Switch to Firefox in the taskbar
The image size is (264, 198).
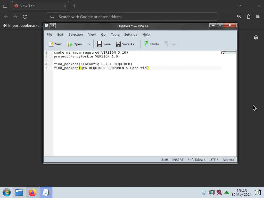click(x=32, y=192)
